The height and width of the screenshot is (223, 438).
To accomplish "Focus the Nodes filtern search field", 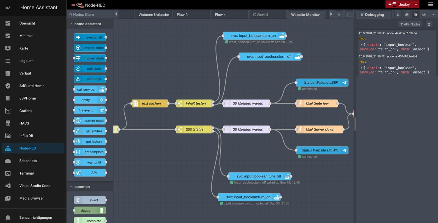I will pos(90,15).
